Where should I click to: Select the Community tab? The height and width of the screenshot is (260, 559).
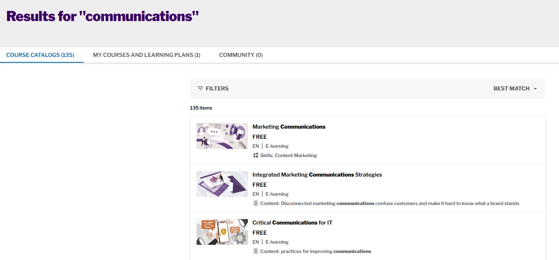click(241, 55)
